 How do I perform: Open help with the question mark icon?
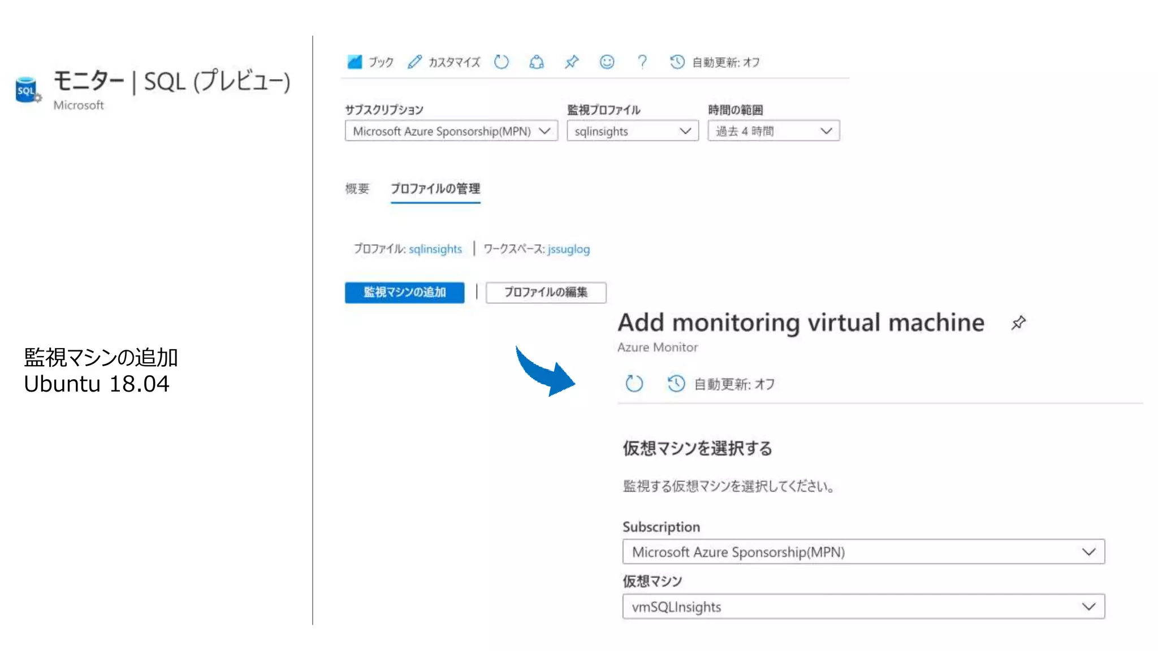642,62
